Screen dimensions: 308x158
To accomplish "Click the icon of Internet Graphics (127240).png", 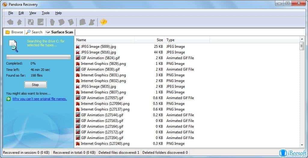I will coord(78,144).
